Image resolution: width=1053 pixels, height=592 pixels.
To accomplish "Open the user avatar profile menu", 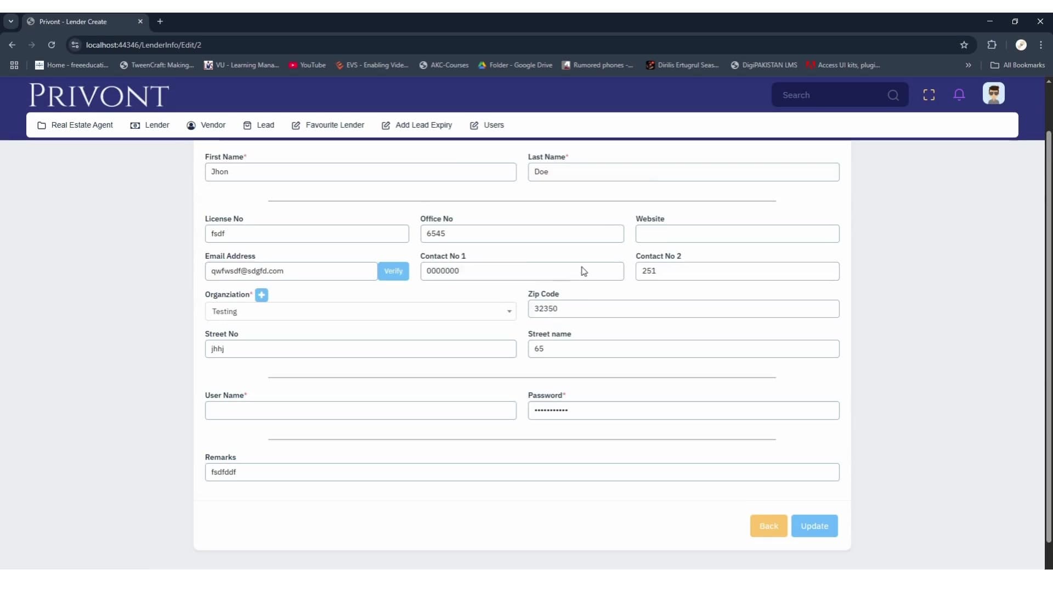I will 993,94.
